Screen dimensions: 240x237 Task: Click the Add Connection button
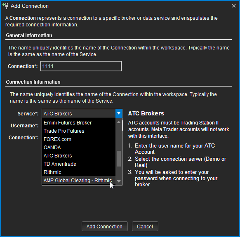pyautogui.click(x=105, y=226)
